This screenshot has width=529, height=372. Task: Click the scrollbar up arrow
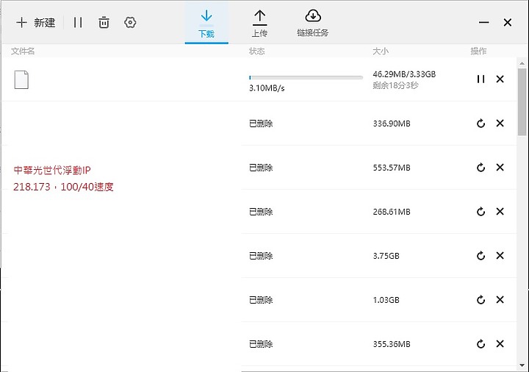pyautogui.click(x=522, y=63)
